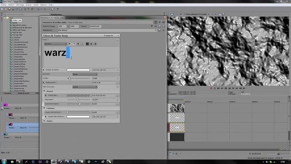Image resolution: width=291 pixels, height=164 pixels.
Task: Click the Windows Start button
Action: click(x=4, y=162)
